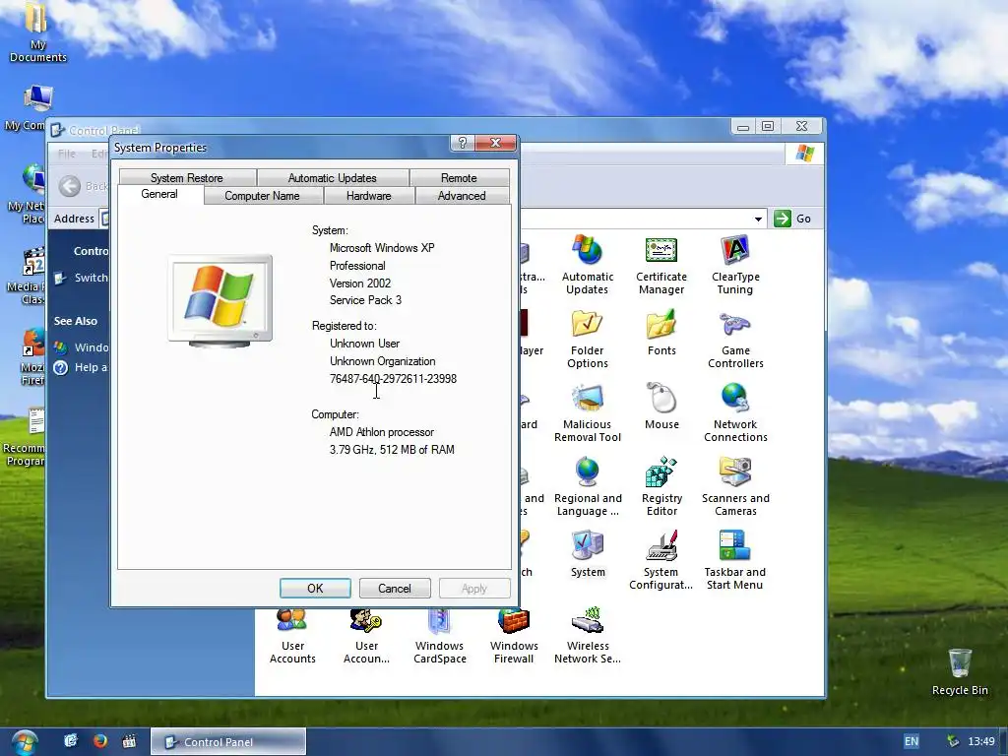Viewport: 1008px width, 756px height.
Task: Expand the address bar dropdown arrow
Action: click(759, 220)
